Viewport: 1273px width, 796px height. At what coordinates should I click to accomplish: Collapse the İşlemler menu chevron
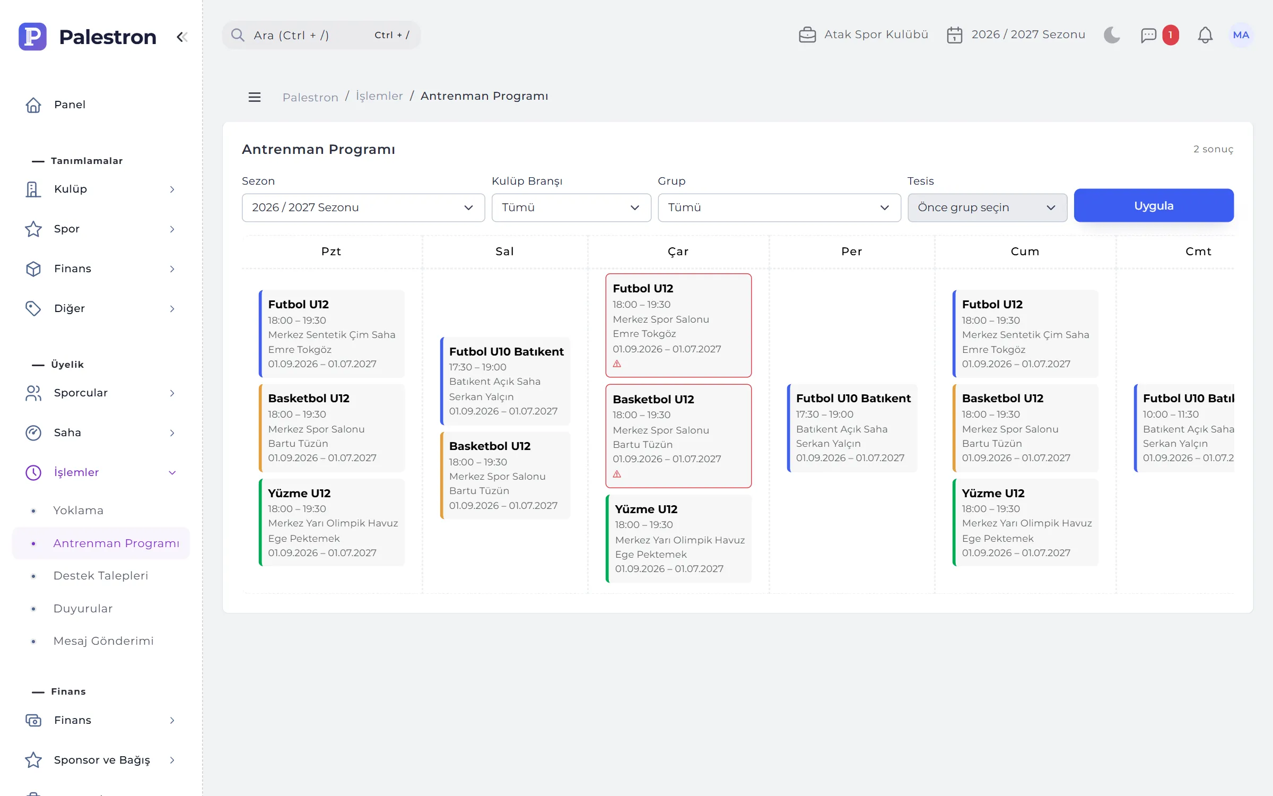(172, 473)
